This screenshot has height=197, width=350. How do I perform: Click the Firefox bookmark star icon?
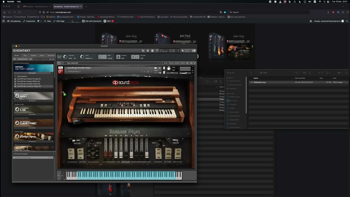(x=225, y=12)
